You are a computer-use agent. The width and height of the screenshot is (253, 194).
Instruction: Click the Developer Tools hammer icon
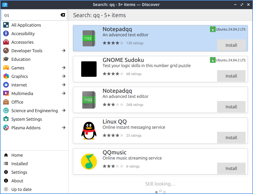(x=6, y=51)
